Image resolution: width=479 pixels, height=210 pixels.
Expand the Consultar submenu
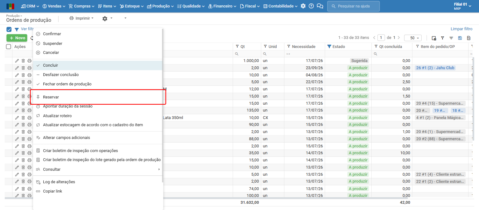point(98,169)
